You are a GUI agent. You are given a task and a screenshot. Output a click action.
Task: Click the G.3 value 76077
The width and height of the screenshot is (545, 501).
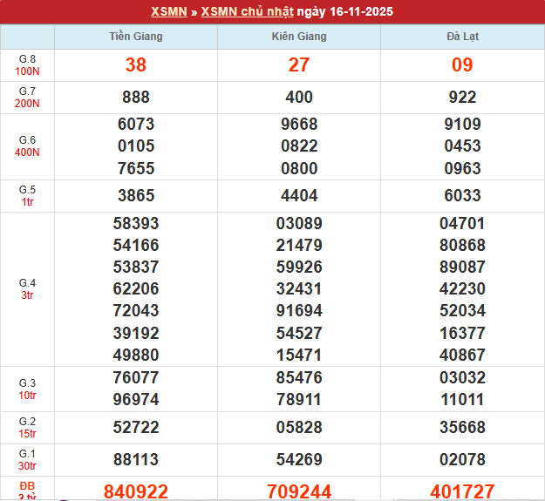tap(136, 378)
